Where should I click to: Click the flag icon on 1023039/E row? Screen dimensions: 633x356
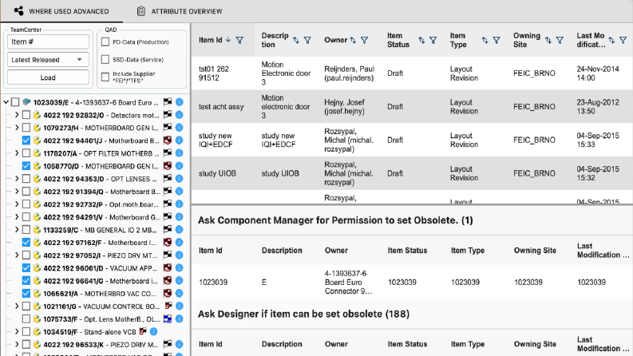click(x=168, y=102)
